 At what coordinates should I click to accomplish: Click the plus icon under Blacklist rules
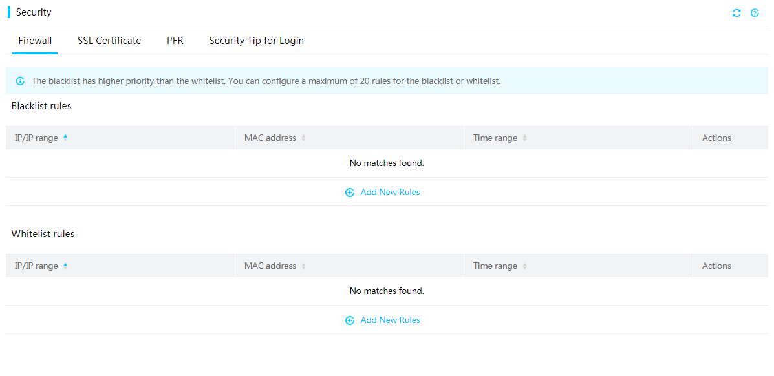click(349, 193)
